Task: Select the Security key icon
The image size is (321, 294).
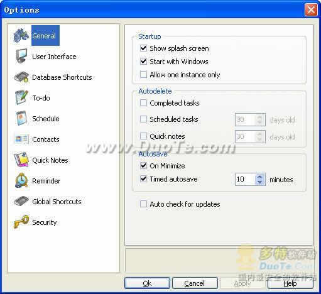Action: point(21,222)
